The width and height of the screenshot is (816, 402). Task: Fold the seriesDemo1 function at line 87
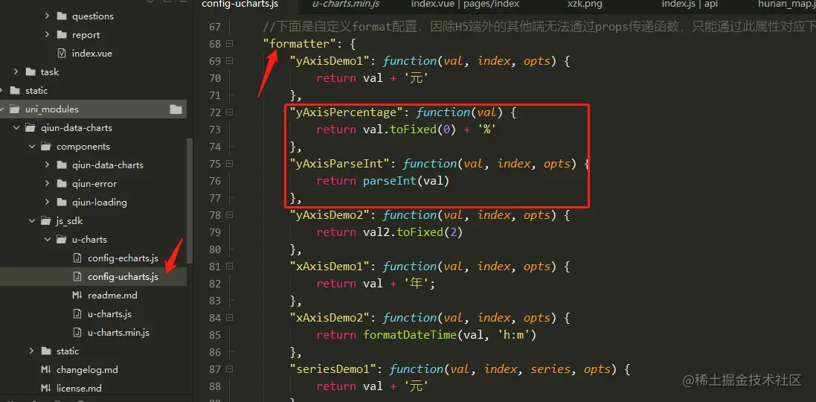(x=230, y=369)
